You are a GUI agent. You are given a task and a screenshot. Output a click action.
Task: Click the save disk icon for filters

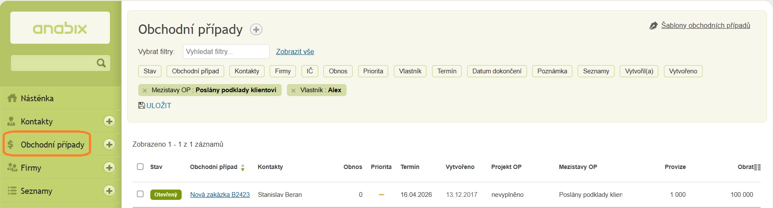(141, 106)
